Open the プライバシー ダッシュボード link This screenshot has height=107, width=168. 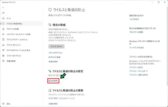[138, 71]
